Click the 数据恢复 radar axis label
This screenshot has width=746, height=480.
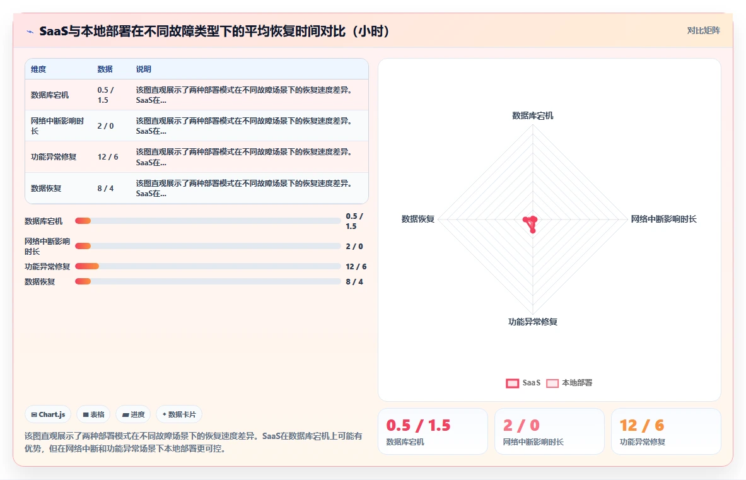click(417, 219)
